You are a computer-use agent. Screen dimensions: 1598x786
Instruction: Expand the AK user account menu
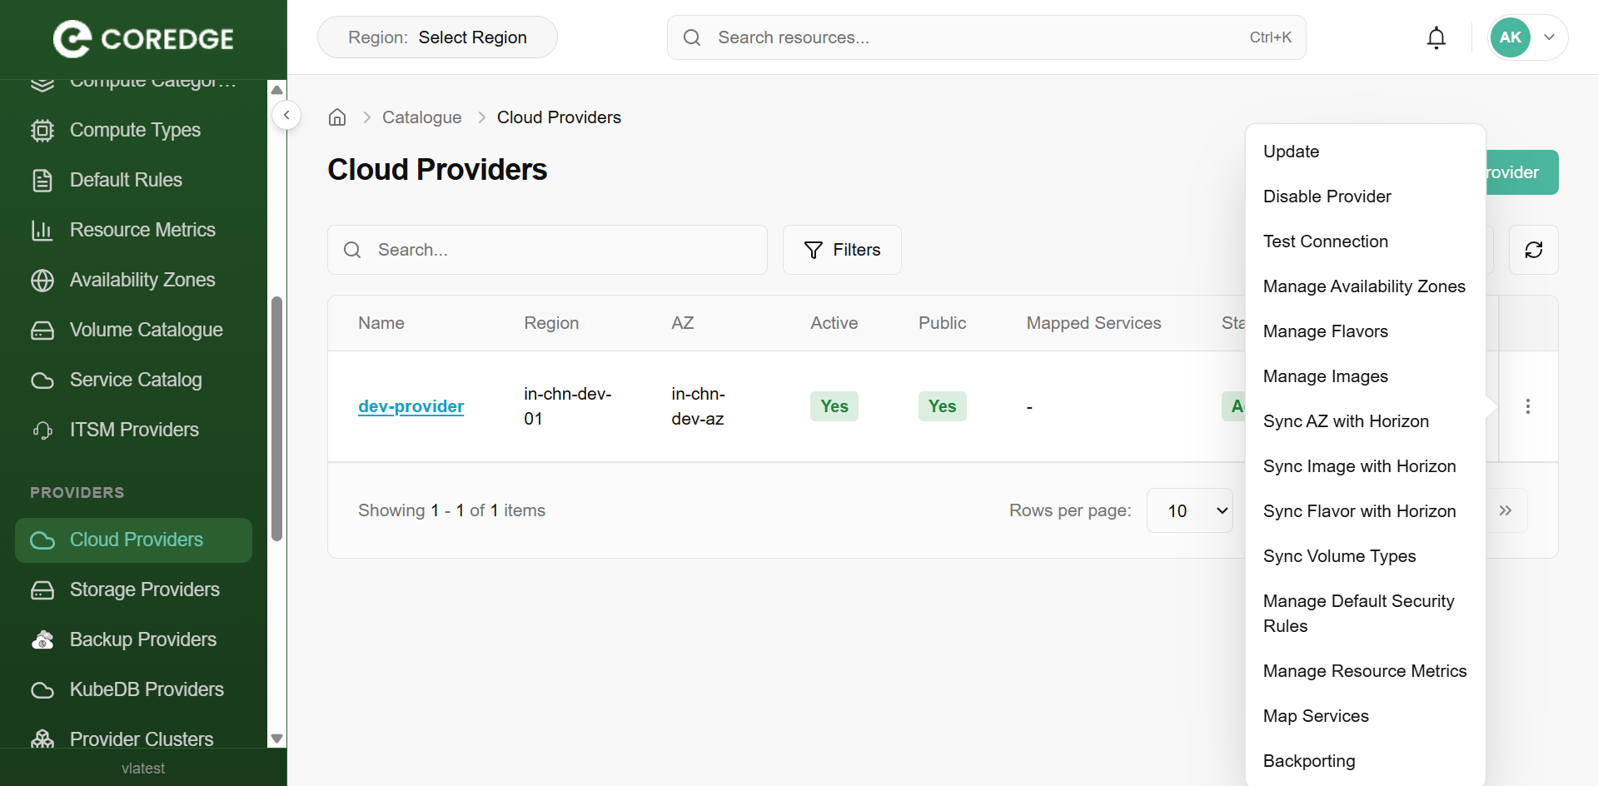tap(1527, 37)
